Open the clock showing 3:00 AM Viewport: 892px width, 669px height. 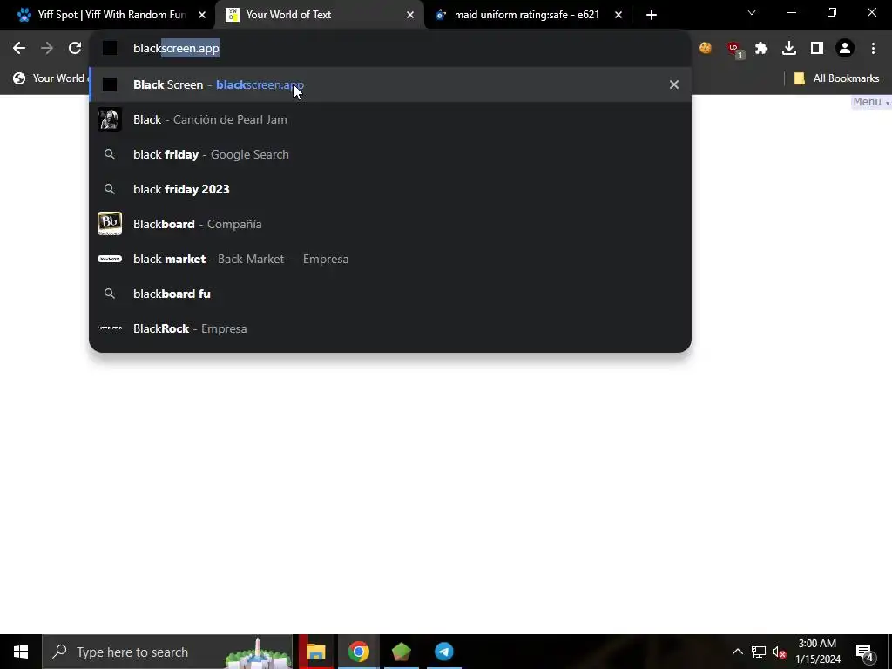click(x=817, y=652)
